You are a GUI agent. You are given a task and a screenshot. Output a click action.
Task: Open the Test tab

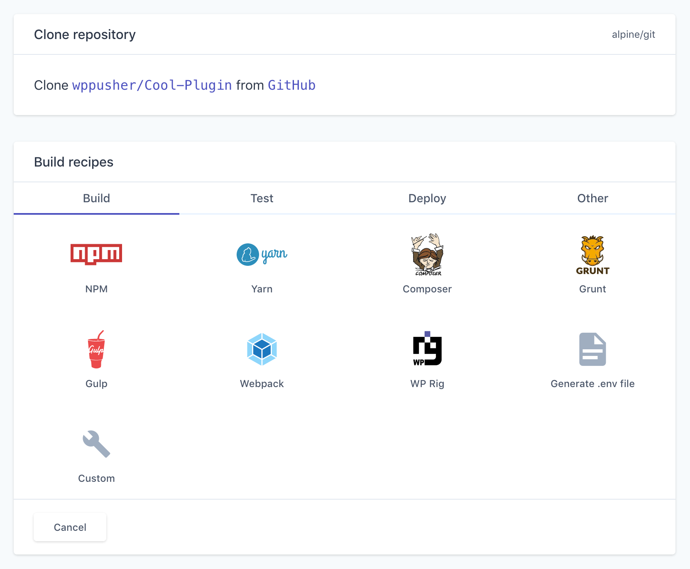point(262,198)
